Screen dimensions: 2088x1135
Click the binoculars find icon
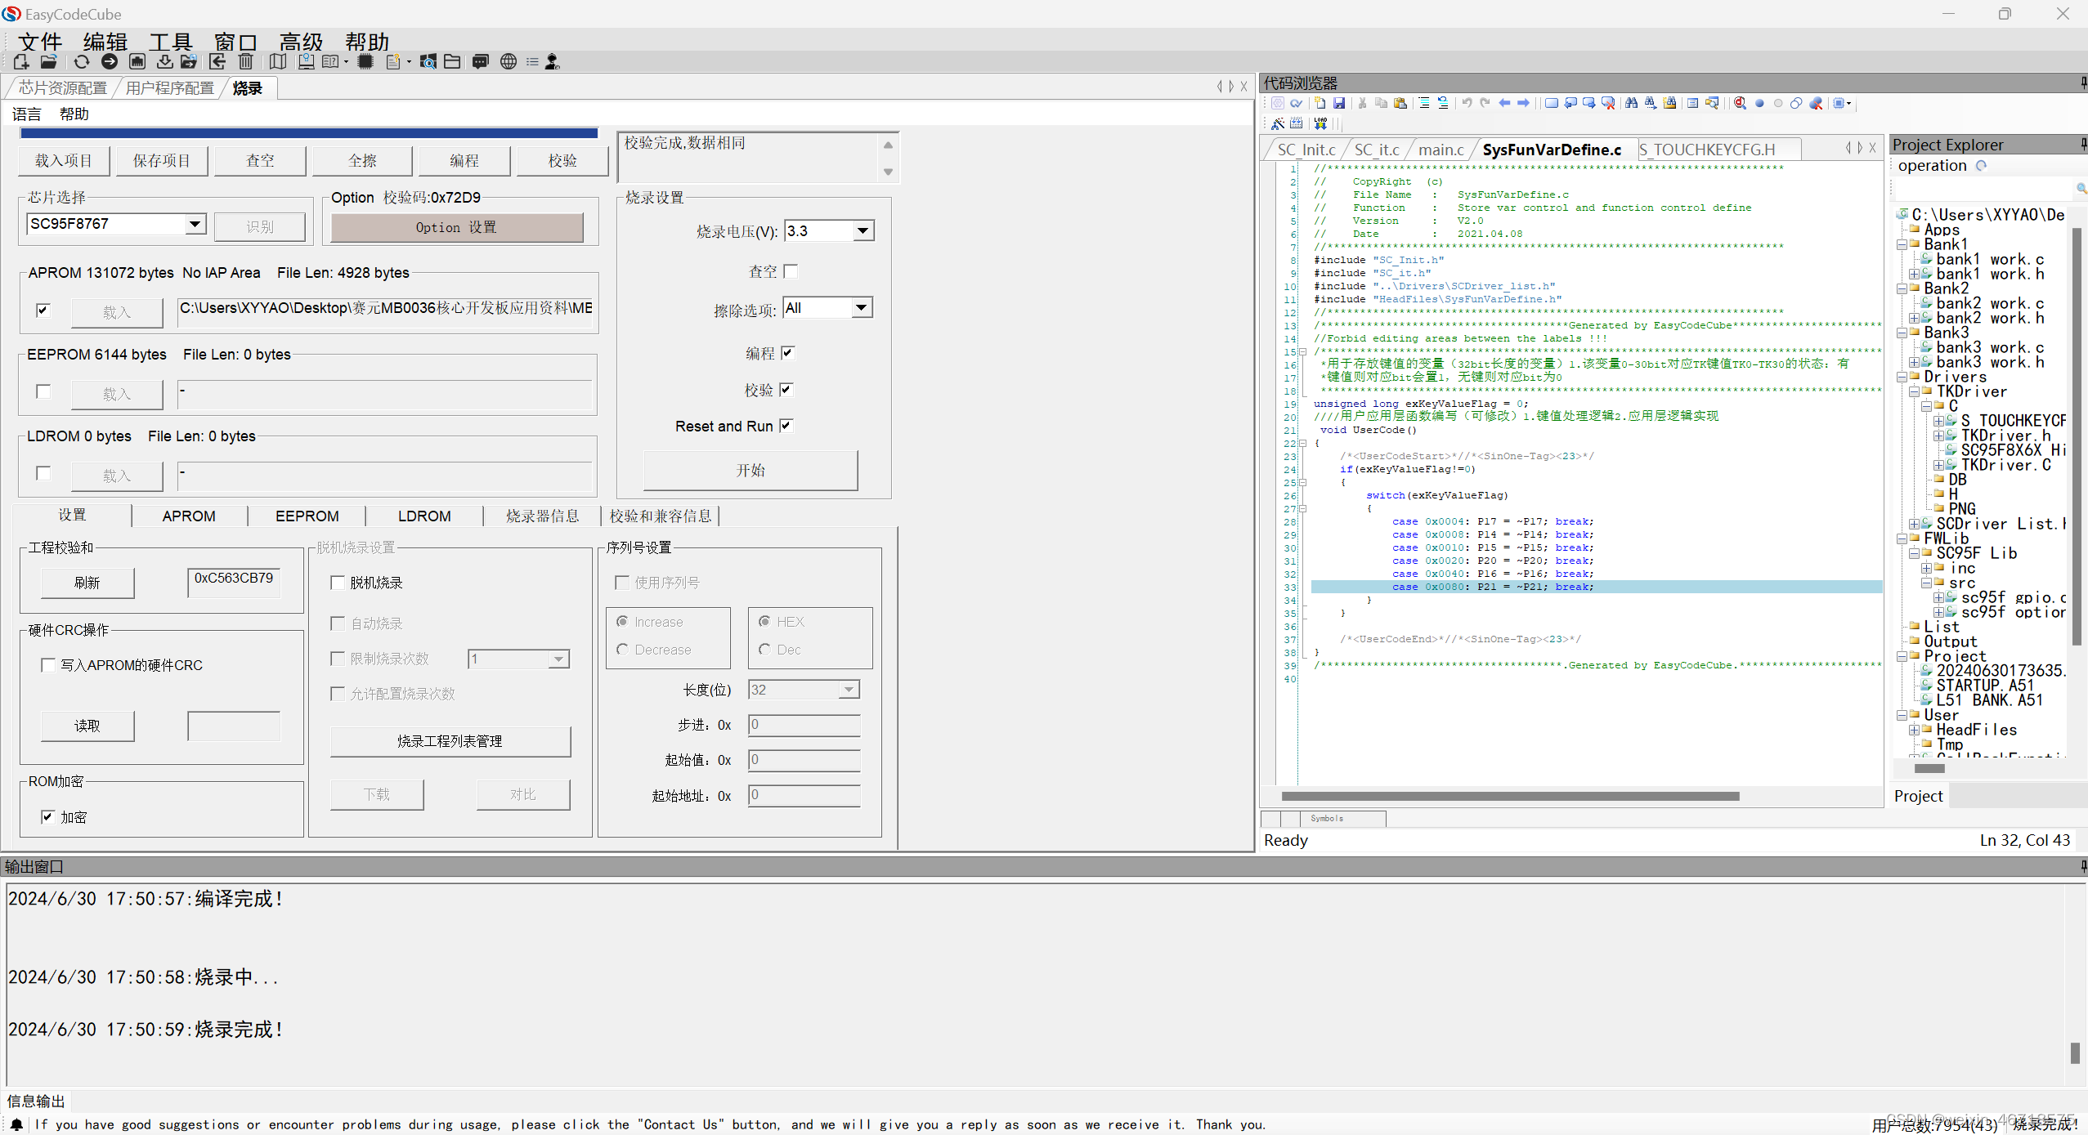[x=1631, y=103]
